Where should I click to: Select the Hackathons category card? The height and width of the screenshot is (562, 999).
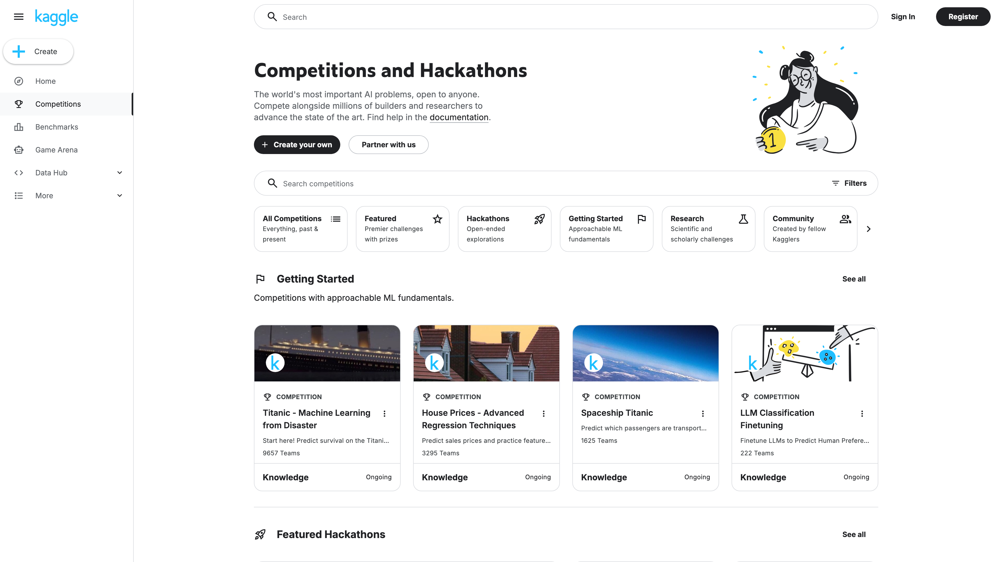click(x=504, y=229)
